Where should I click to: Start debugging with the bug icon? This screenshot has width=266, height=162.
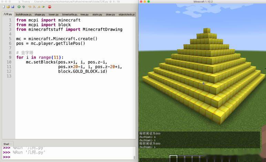pyautogui.click(x=23, y=7)
